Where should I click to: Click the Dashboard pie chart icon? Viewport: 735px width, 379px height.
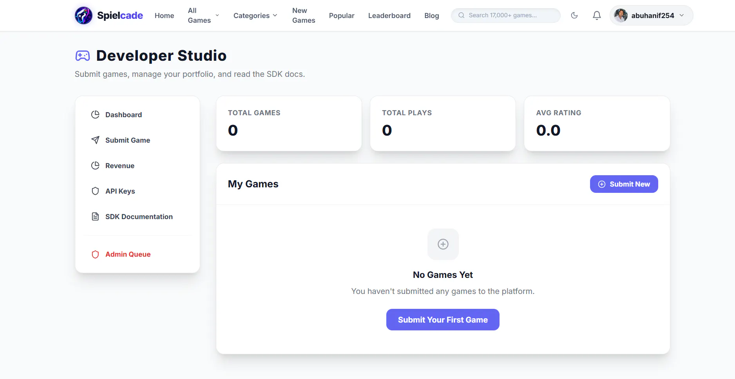tap(95, 114)
